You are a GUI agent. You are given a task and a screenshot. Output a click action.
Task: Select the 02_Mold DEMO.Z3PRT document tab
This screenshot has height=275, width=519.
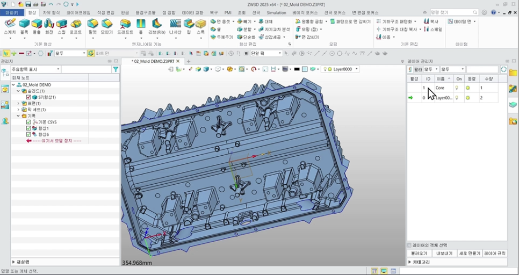point(153,61)
